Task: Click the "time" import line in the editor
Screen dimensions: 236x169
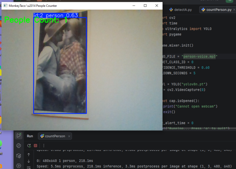Action: pos(170,23)
